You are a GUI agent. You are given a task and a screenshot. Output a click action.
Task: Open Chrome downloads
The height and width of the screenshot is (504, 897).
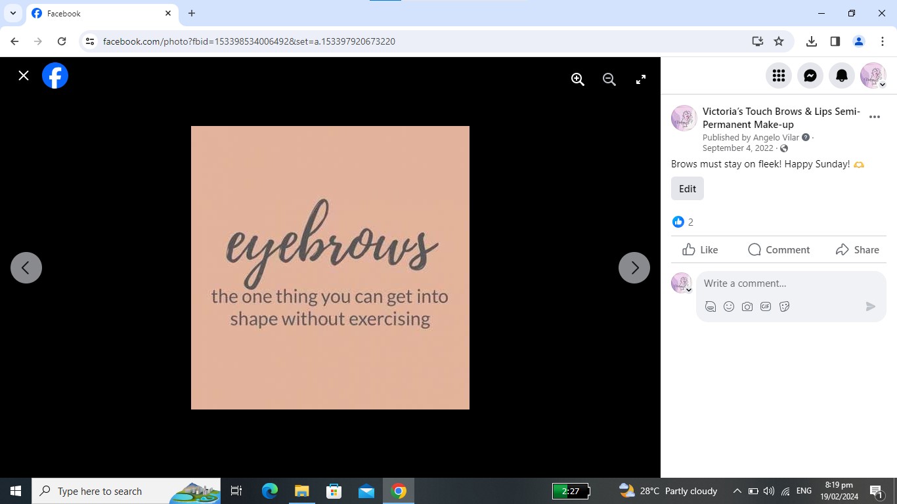pyautogui.click(x=812, y=41)
